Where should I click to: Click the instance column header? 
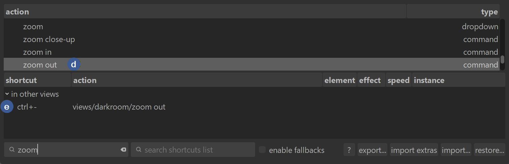(429, 80)
